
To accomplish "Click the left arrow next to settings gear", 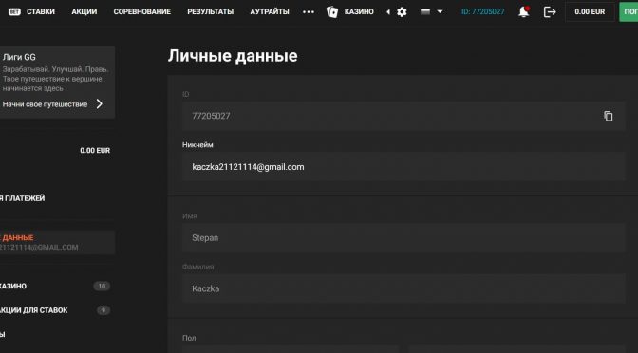I will click(388, 11).
